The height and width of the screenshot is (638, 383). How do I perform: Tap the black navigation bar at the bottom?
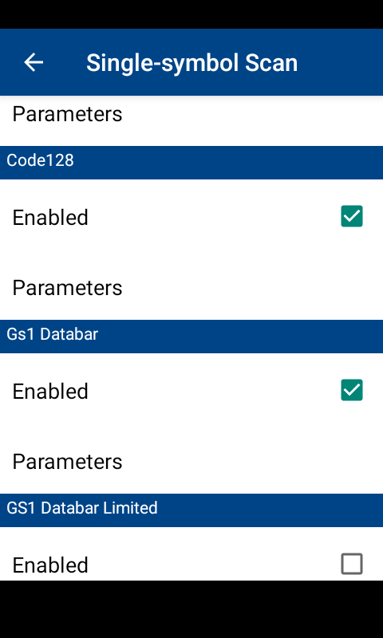point(191,609)
